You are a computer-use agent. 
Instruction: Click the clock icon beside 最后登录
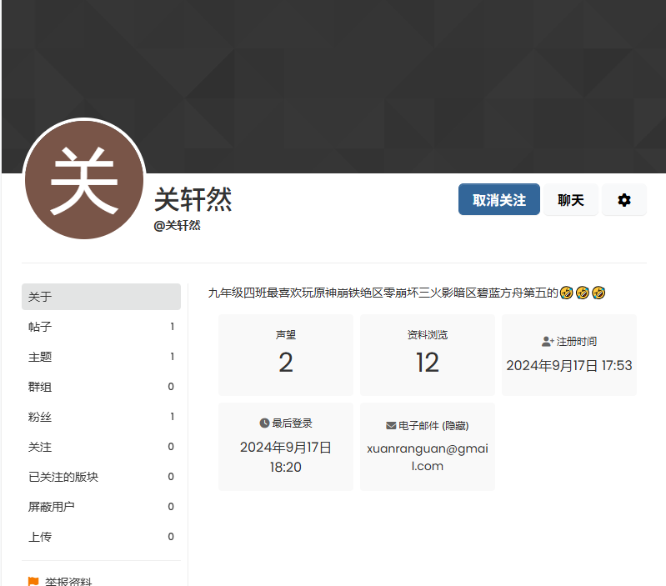264,423
